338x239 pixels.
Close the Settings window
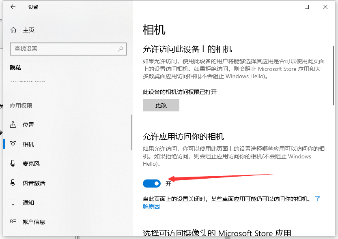click(325, 7)
